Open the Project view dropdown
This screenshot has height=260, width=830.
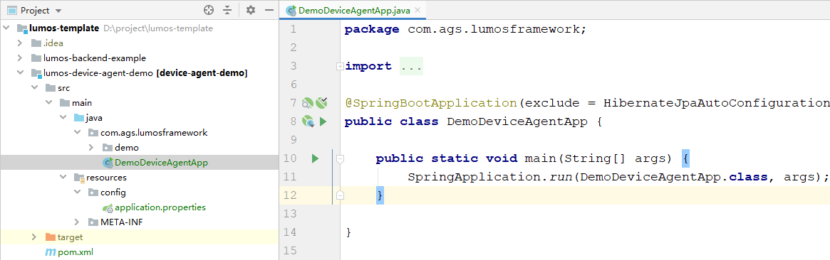pos(58,11)
